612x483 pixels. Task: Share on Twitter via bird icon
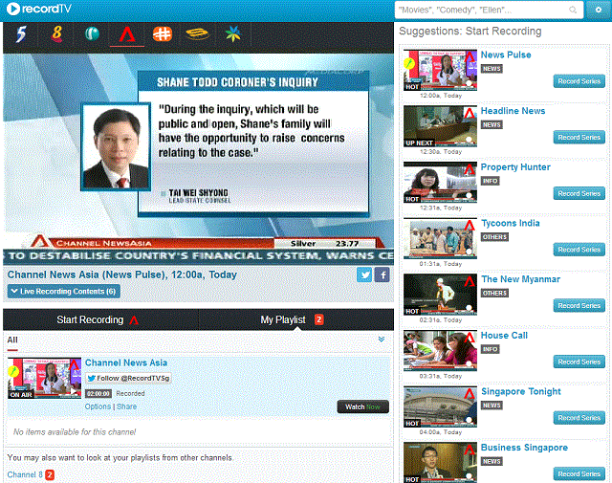point(364,274)
